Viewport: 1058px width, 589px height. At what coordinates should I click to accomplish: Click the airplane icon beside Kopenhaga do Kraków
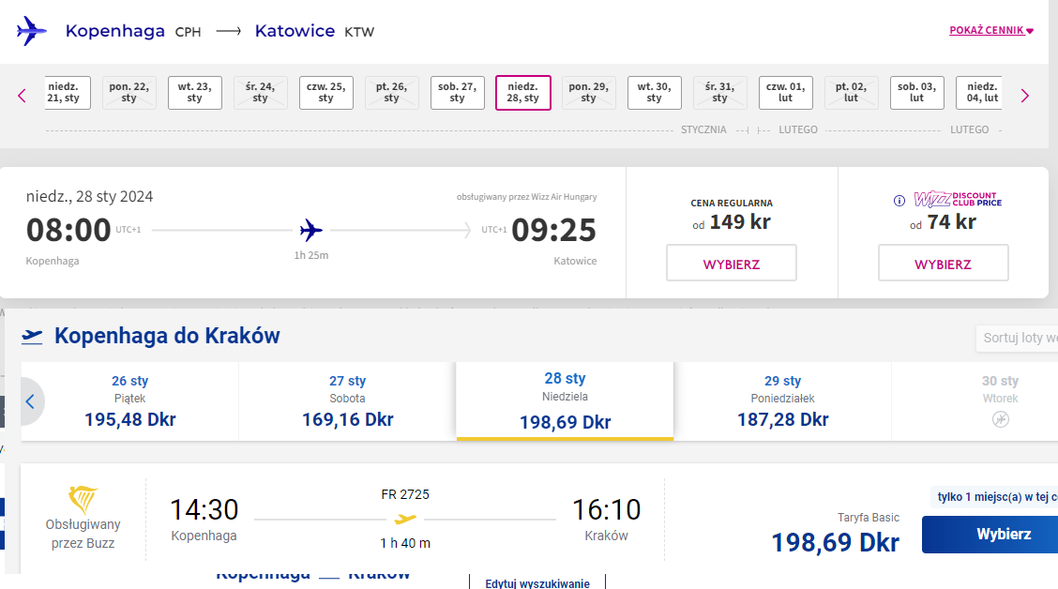point(32,336)
